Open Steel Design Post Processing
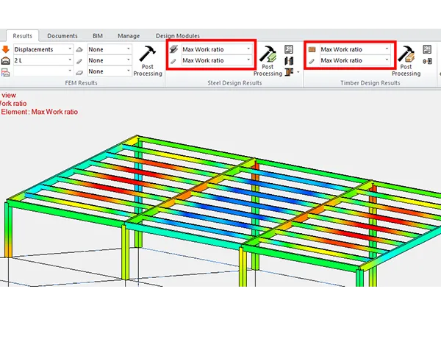This screenshot has width=441, height=353. 268,61
